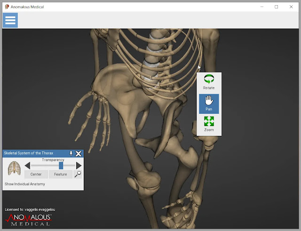
Task: Click Show Individual Anatomy link
Action: click(x=25, y=184)
